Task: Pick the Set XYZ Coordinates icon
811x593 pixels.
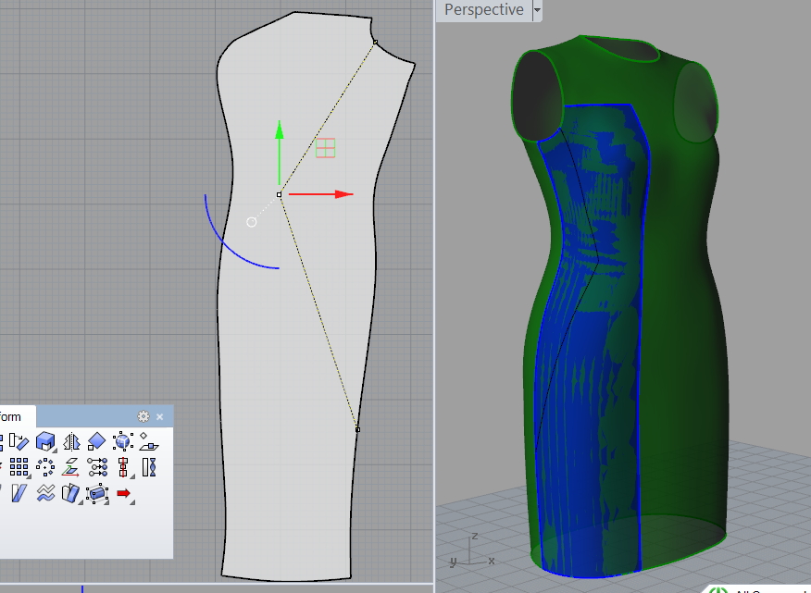Action: pyautogui.click(x=96, y=467)
